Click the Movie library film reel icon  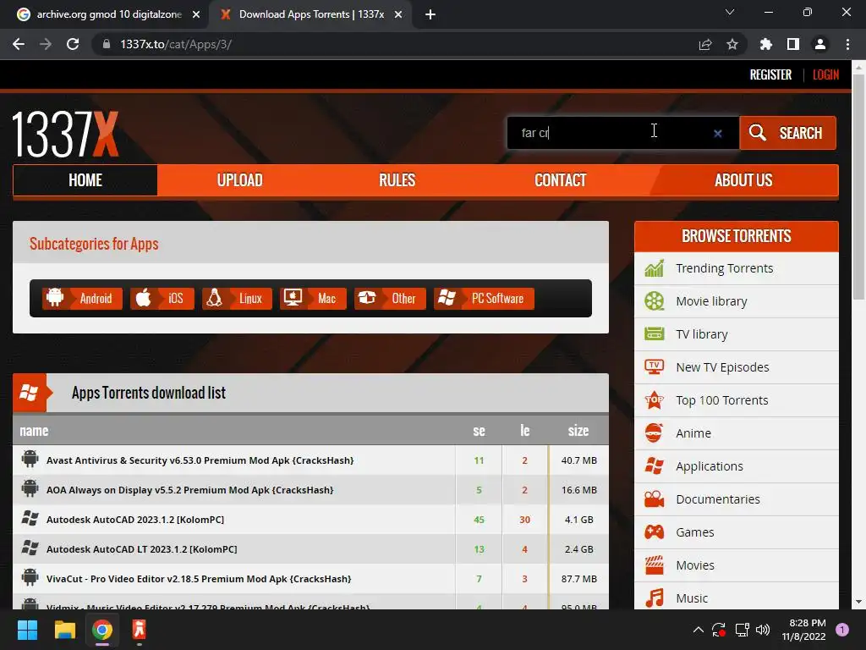[654, 301]
